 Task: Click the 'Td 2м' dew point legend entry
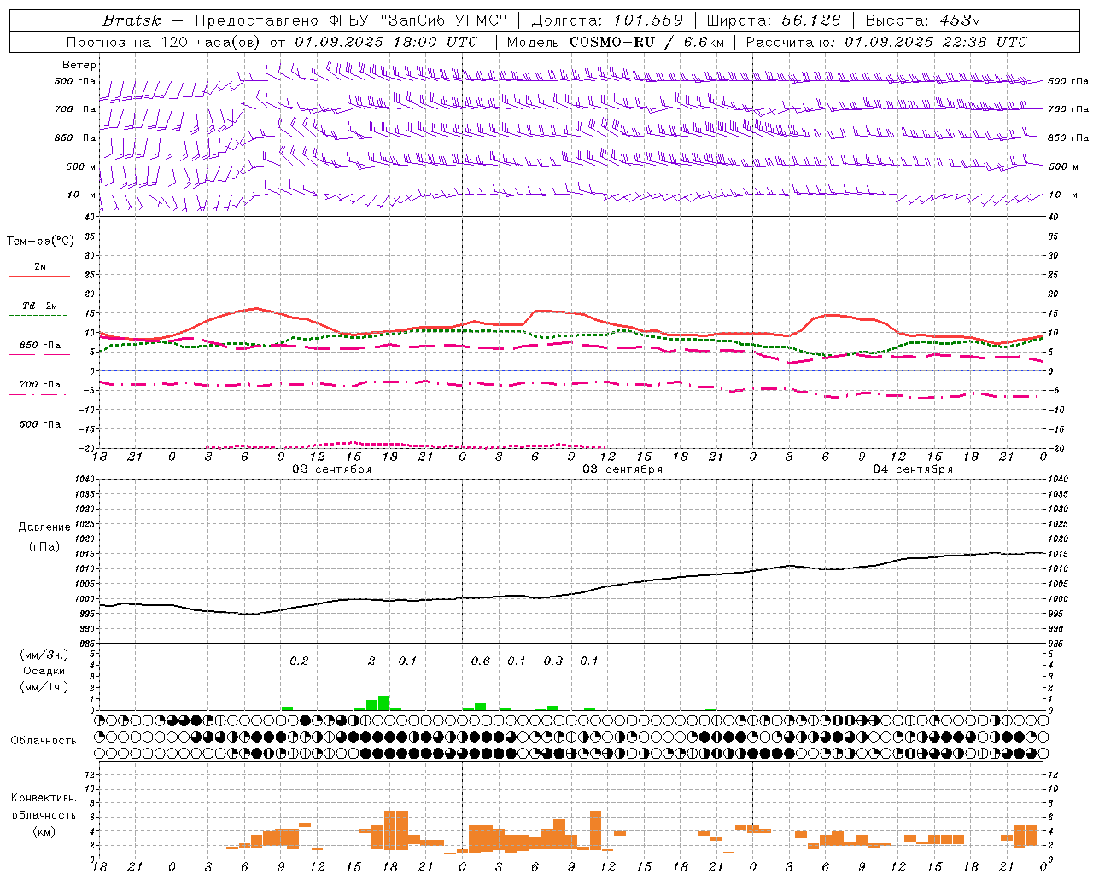[39, 306]
